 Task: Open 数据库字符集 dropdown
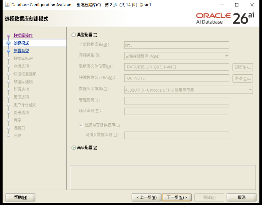pyautogui.click(x=189, y=90)
